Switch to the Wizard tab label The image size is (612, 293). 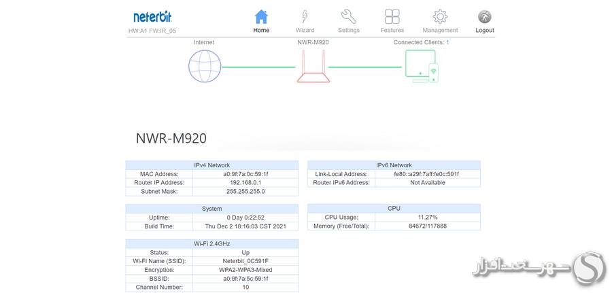pos(305,30)
